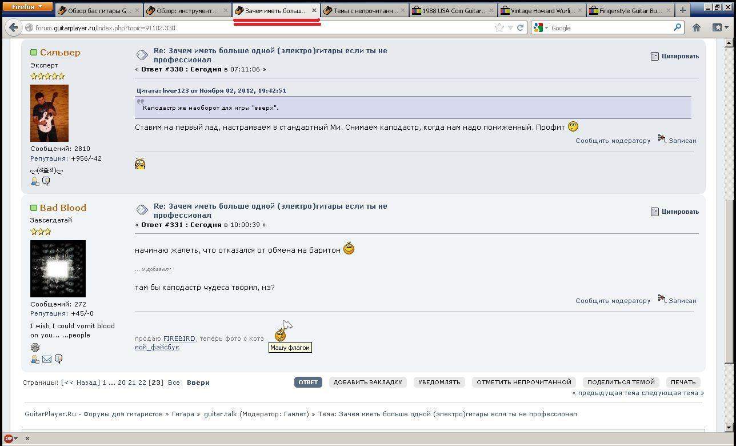Click the email icon under Bad Blood
The height and width of the screenshot is (446, 736).
click(47, 359)
